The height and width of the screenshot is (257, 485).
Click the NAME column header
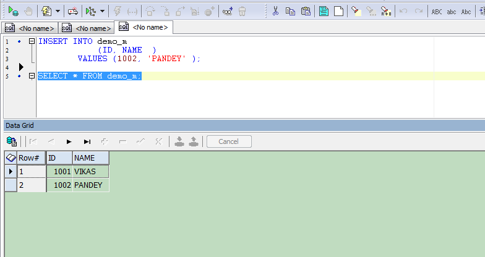[90, 158]
